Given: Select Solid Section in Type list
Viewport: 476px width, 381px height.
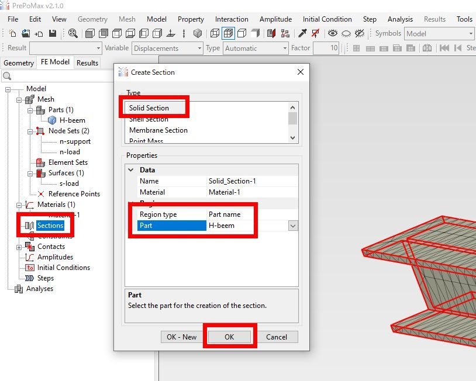Looking at the screenshot, I should point(149,108).
